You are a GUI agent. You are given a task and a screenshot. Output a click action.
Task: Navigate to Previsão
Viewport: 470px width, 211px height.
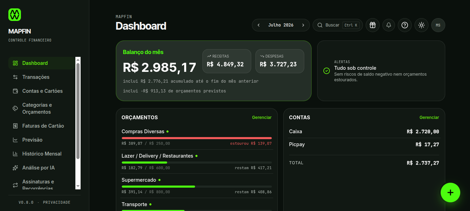click(42, 140)
